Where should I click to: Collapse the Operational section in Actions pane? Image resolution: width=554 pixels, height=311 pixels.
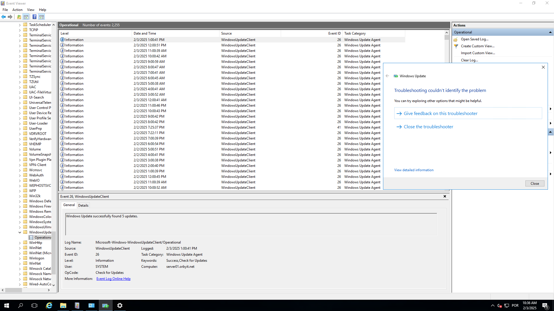550,32
